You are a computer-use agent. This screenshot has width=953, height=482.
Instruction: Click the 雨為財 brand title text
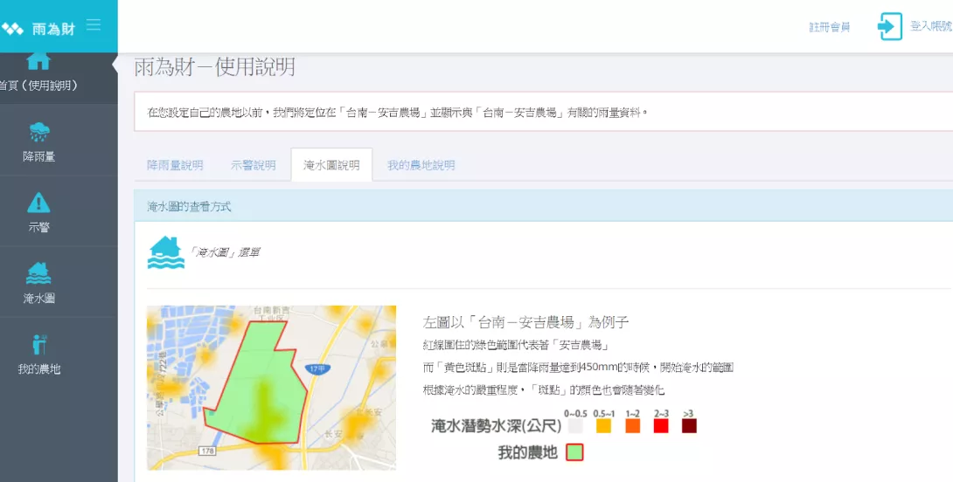click(54, 29)
